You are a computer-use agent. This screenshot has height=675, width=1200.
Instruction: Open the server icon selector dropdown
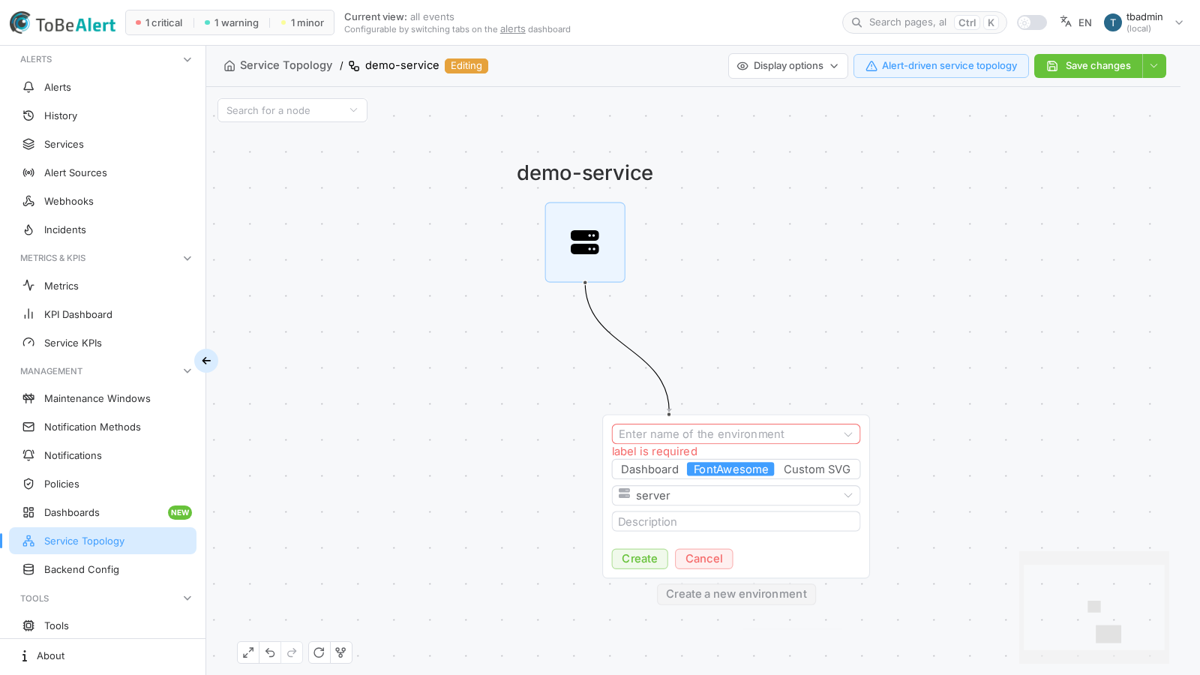tap(736, 496)
